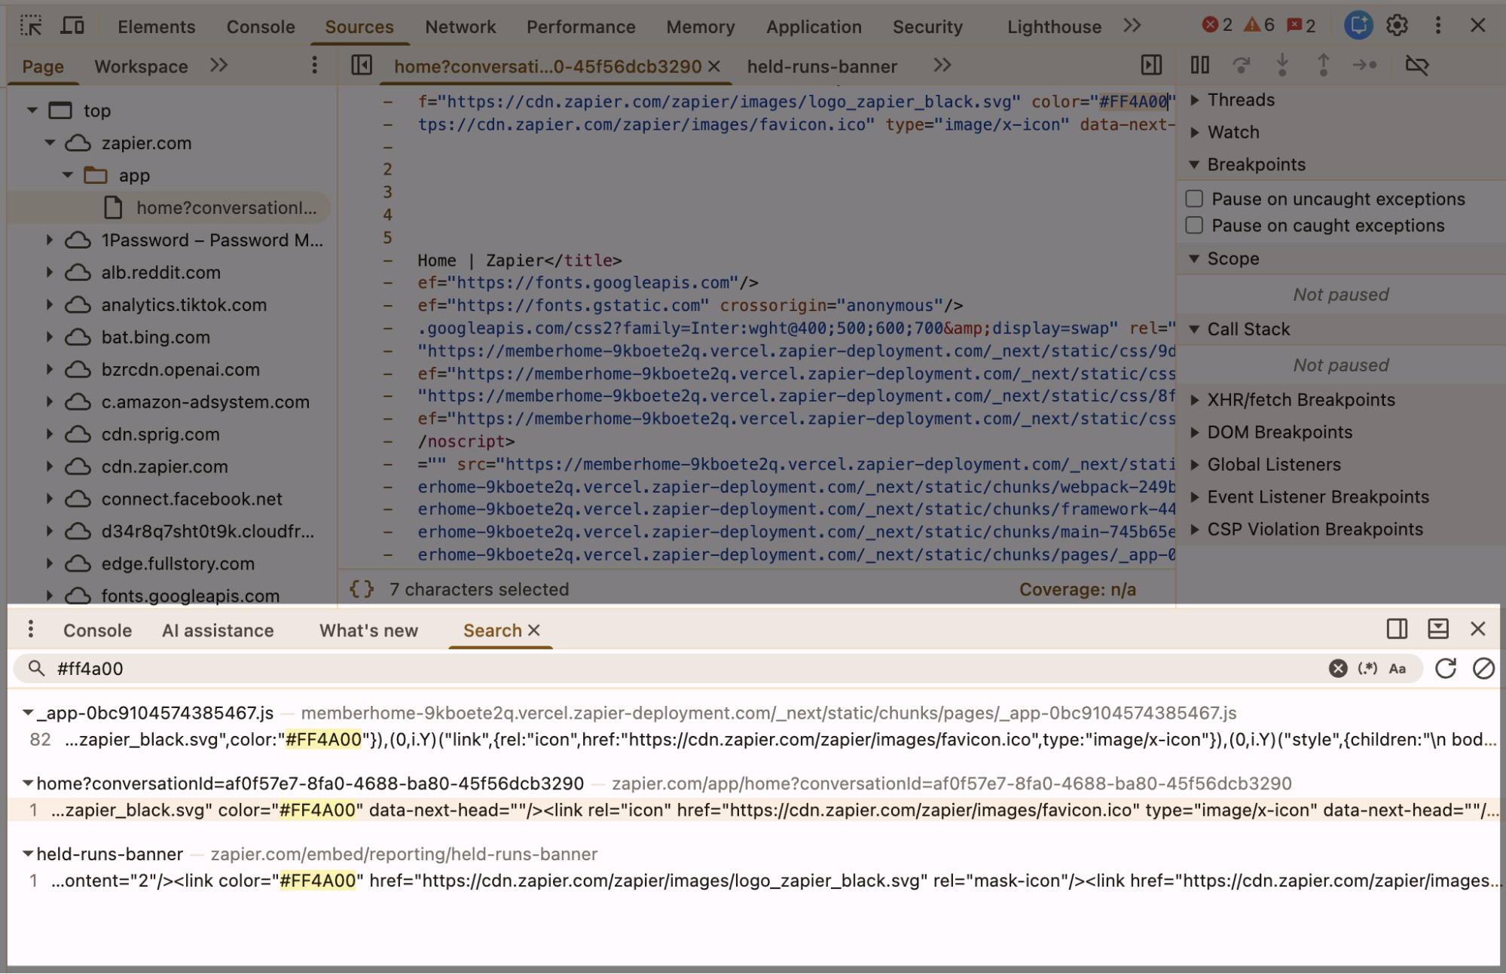Hide the debugger sidebar
This screenshot has width=1506, height=974.
[1151, 66]
